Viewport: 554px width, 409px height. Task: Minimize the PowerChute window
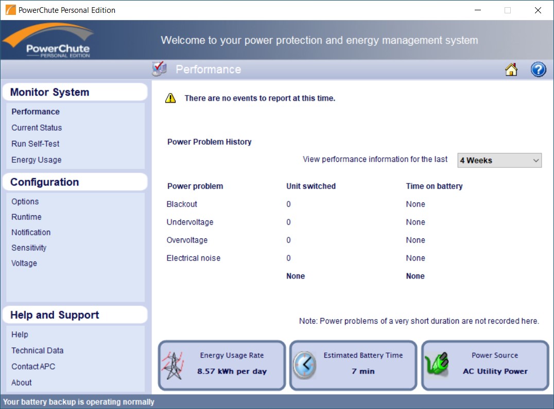click(478, 10)
